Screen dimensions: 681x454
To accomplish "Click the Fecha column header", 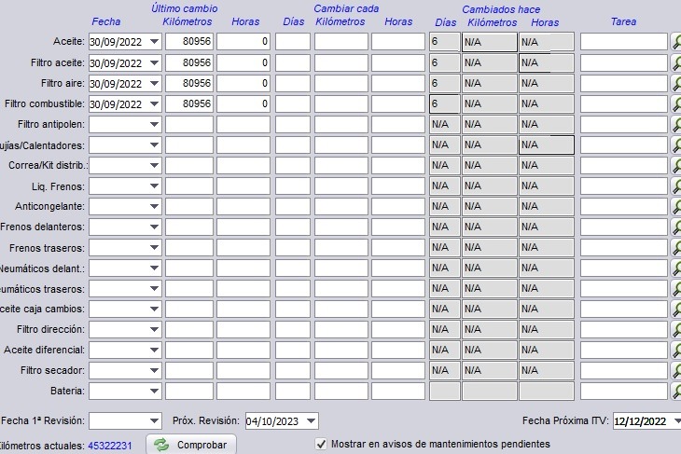I will 106,21.
